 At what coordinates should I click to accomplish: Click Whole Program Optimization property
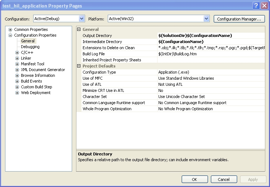click(107, 109)
